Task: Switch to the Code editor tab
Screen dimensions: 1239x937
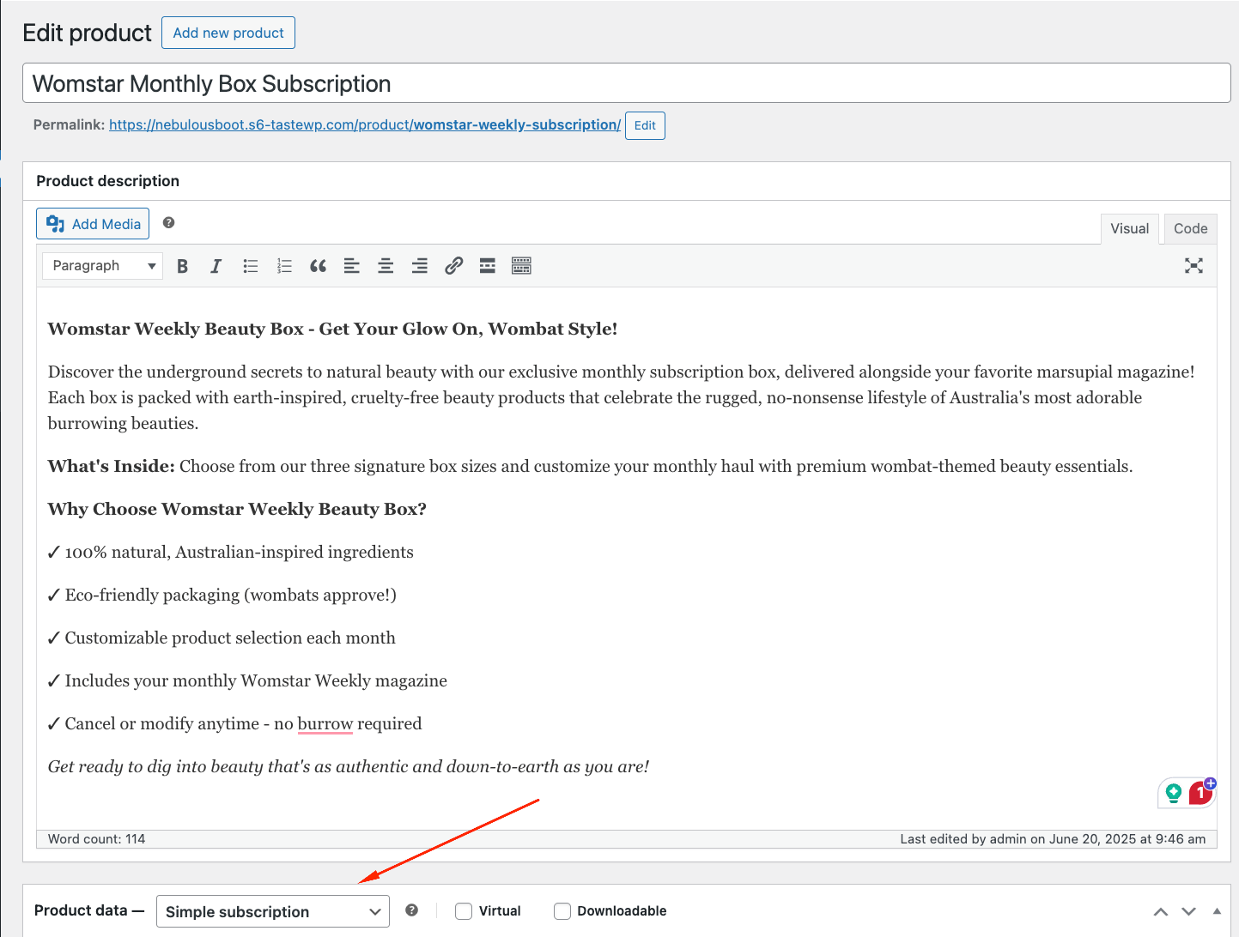Action: point(1190,229)
